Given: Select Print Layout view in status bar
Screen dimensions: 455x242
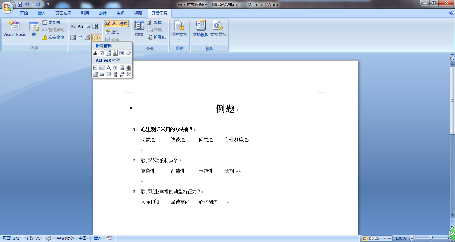Looking at the screenshot, I should [x=365, y=238].
